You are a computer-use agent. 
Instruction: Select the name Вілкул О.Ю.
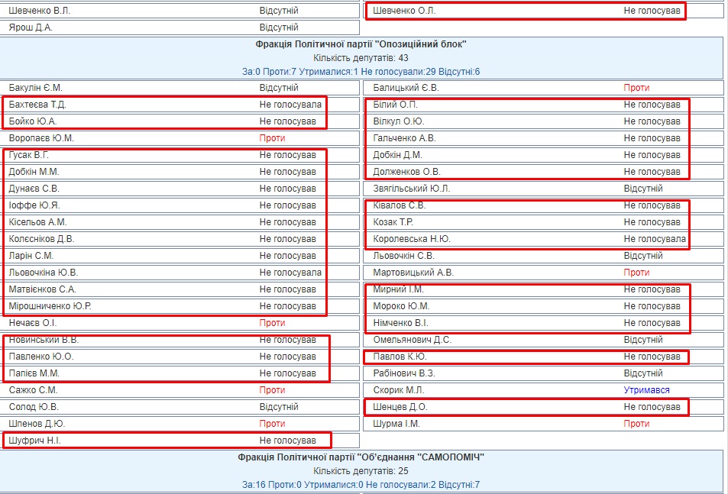tap(399, 121)
